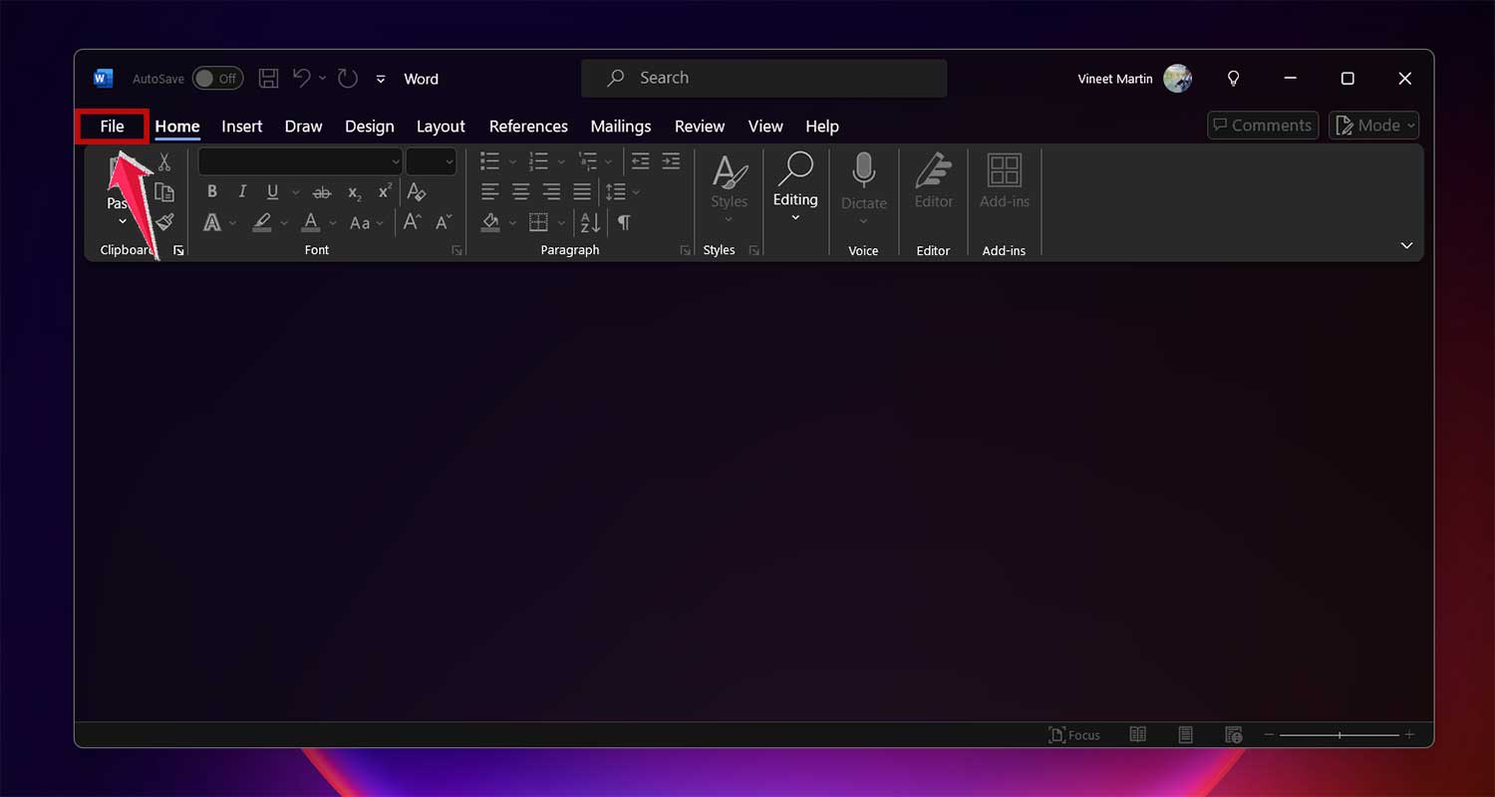The width and height of the screenshot is (1495, 797).
Task: Enable superscript formatting
Action: click(384, 191)
